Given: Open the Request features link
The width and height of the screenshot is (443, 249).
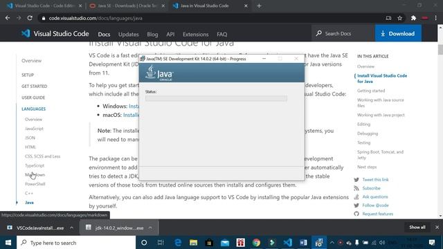Looking at the screenshot, I should [x=377, y=214].
